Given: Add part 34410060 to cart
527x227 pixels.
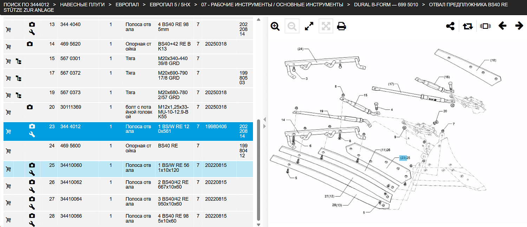Looking at the screenshot, I should click(8, 169).
